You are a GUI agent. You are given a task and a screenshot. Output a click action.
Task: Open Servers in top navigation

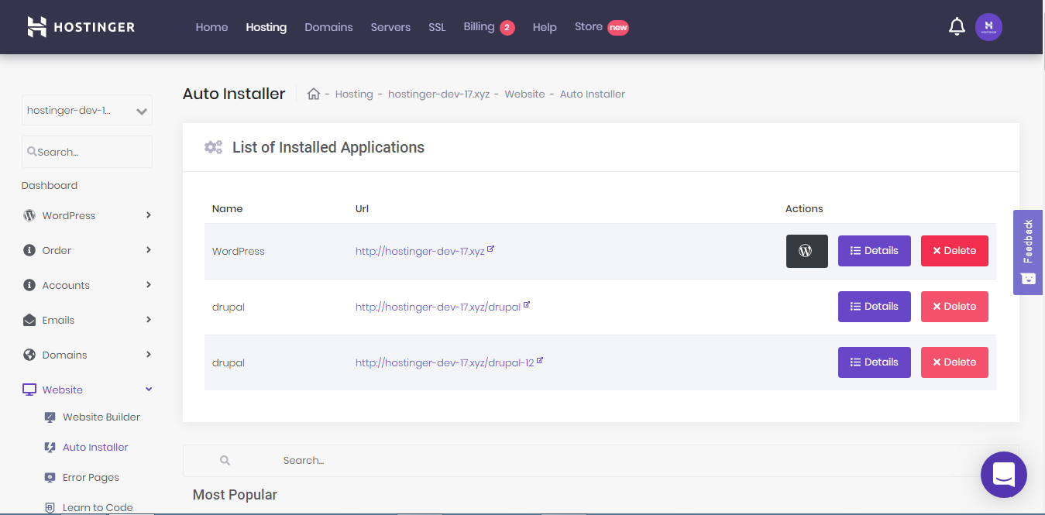390,27
